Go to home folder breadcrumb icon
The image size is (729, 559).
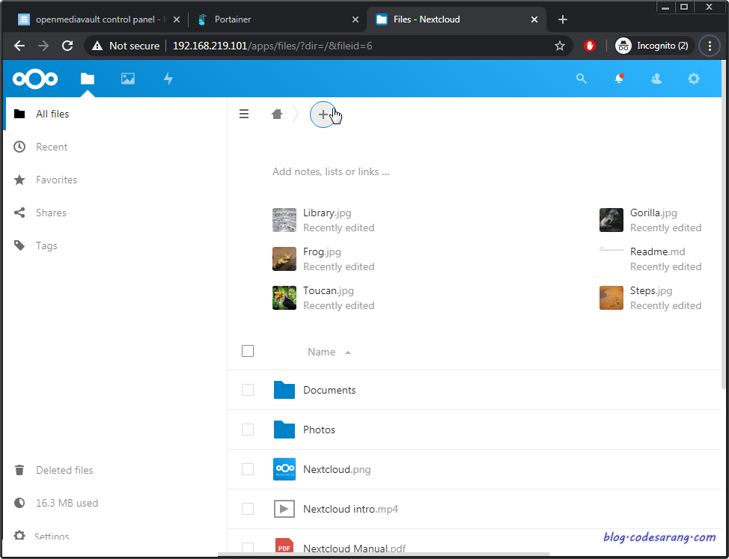pyautogui.click(x=277, y=114)
